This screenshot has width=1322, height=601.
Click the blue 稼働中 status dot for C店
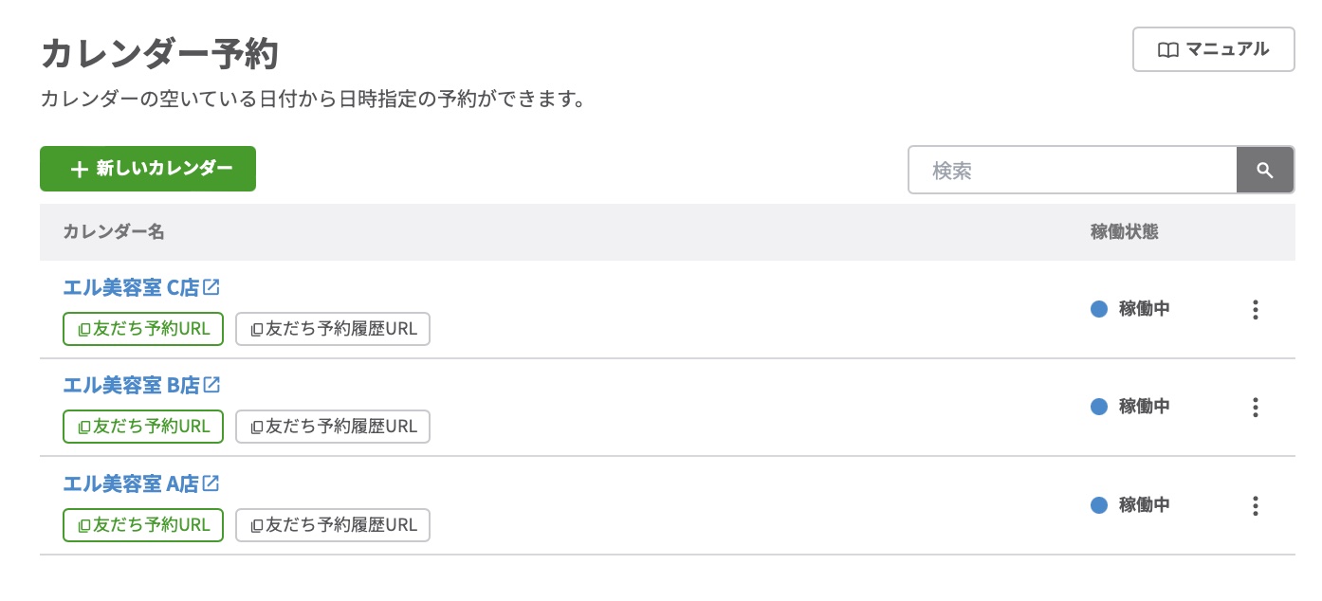[x=1099, y=309]
